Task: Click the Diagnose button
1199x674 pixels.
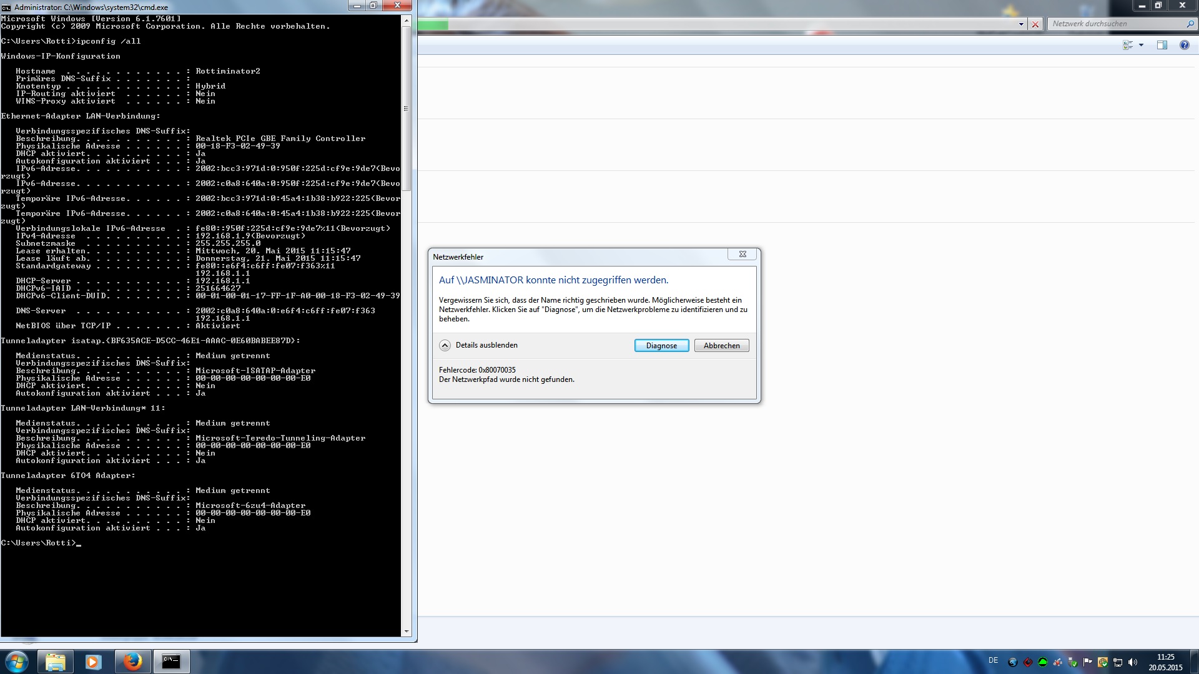Action: 661,346
